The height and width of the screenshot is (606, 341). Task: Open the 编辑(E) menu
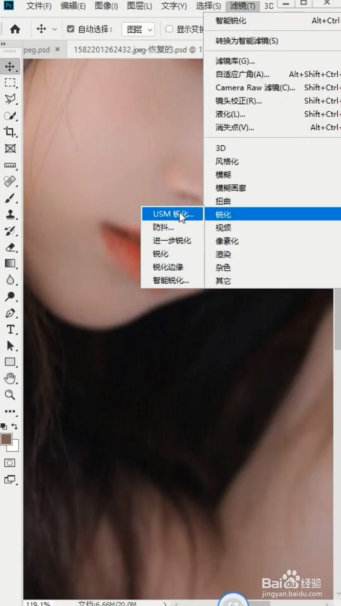(73, 6)
